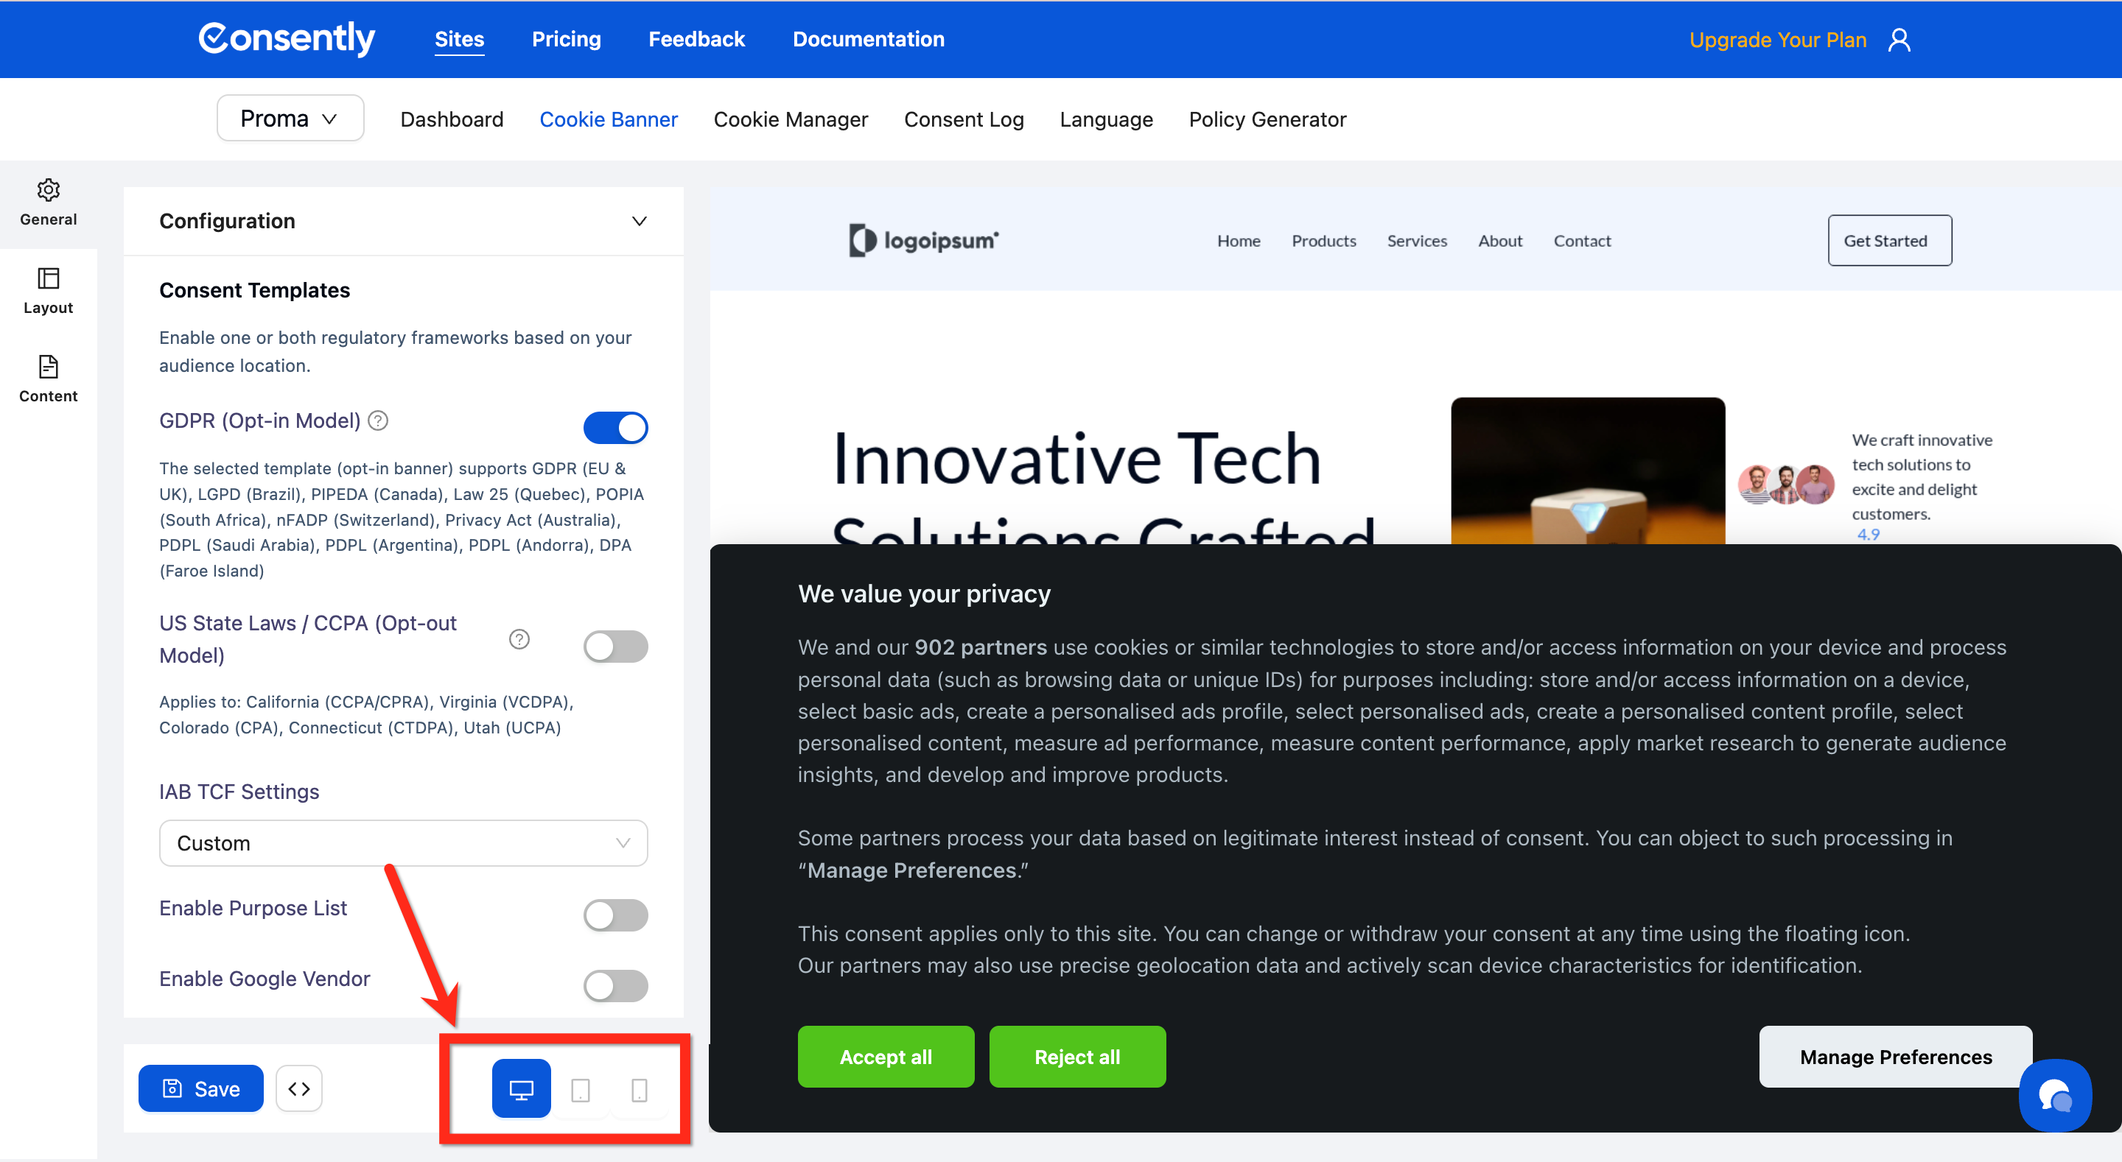Screen dimensions: 2122x1162
Task: Open the Pricing menu item
Action: point(566,39)
